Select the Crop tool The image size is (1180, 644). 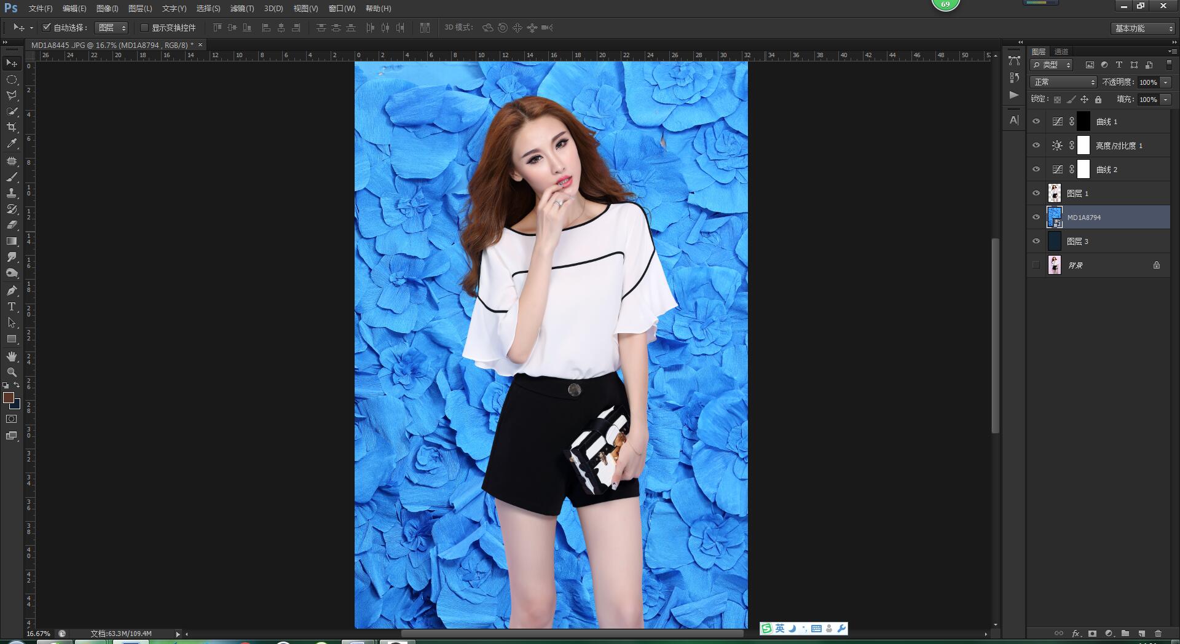[x=12, y=127]
